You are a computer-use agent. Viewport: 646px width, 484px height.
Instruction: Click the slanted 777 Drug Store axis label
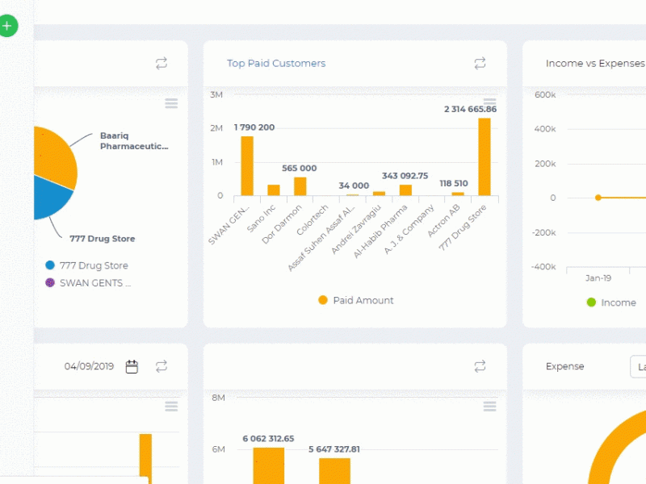click(x=462, y=227)
